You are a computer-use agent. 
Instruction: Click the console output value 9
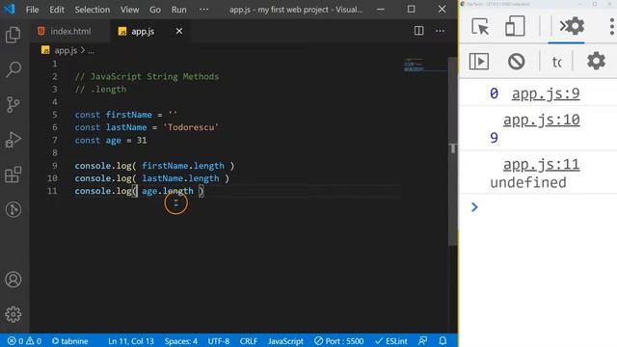coord(494,138)
